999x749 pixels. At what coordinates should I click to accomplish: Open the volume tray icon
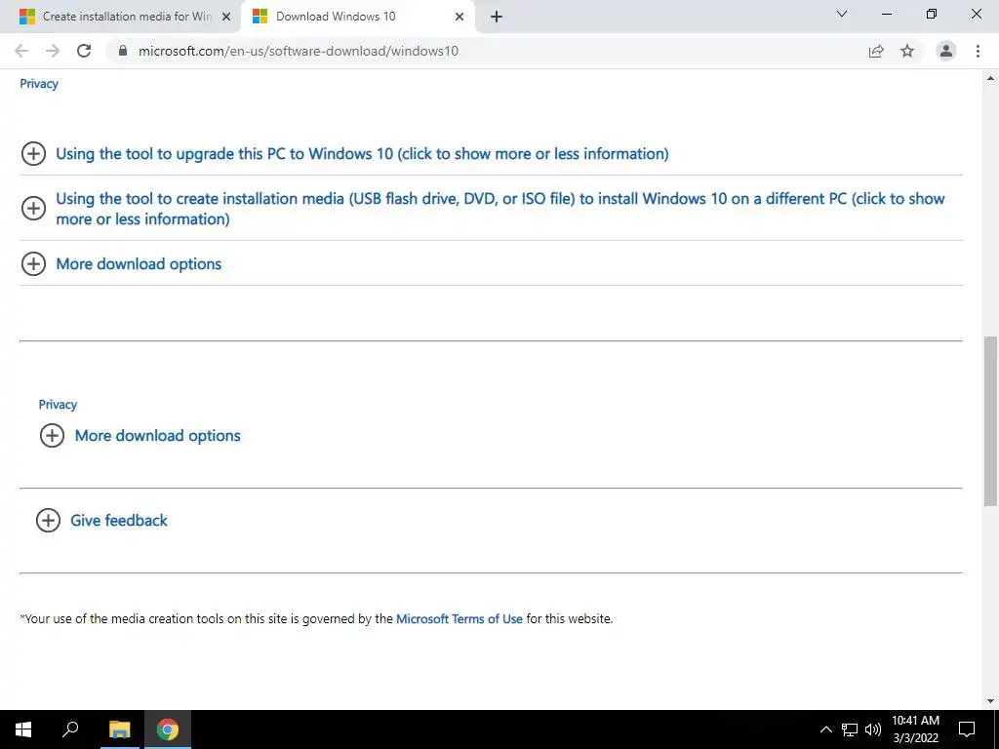click(x=873, y=729)
